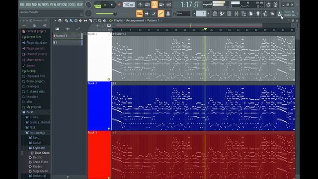This screenshot has height=179, width=318.
Task: Toggle the playlist magnet snap icon
Action: tap(60, 20)
